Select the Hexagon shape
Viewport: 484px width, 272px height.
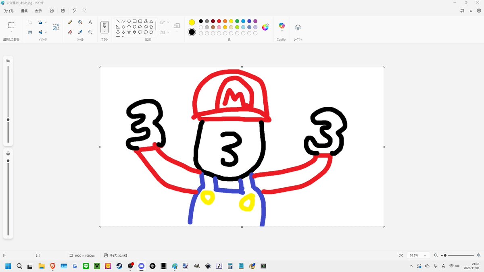point(135,27)
